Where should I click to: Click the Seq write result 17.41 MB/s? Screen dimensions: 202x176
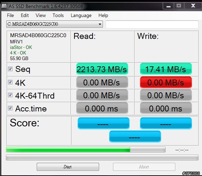point(166,69)
